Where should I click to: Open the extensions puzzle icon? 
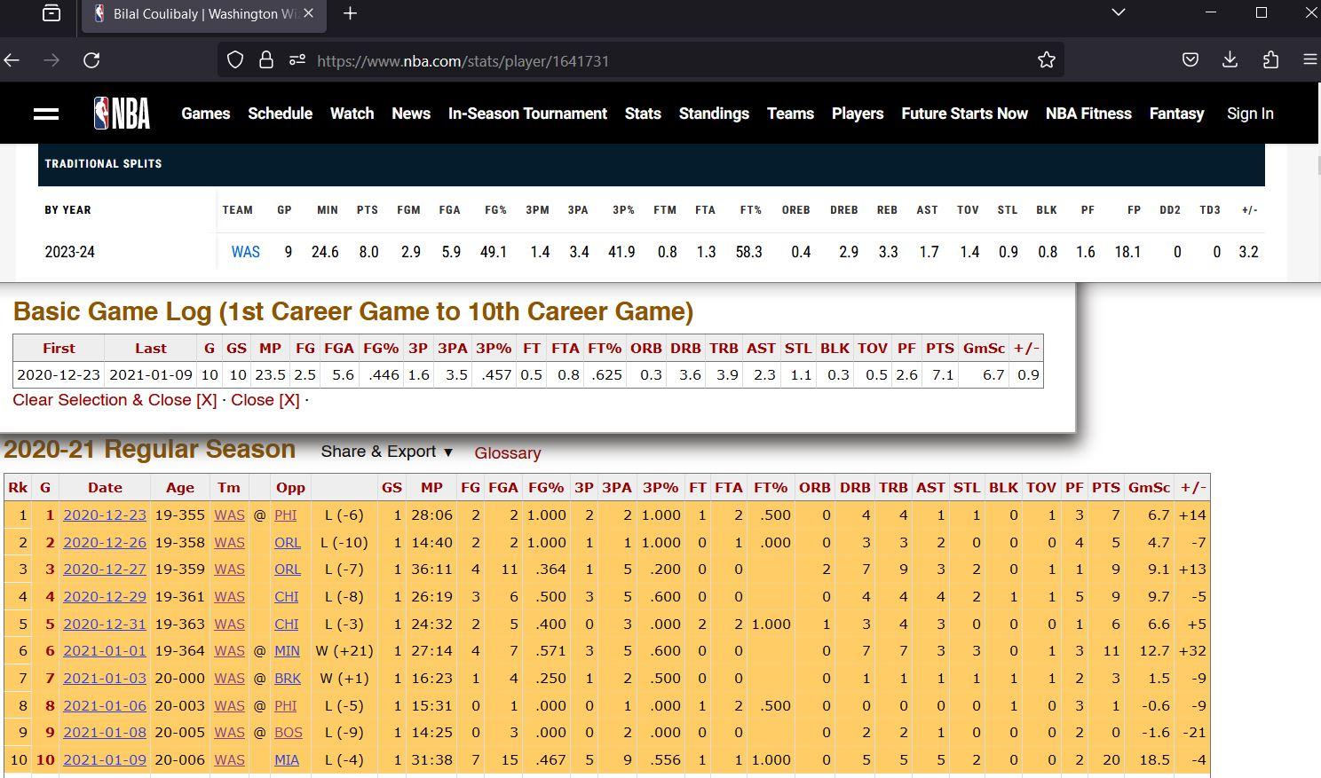pyautogui.click(x=1270, y=60)
